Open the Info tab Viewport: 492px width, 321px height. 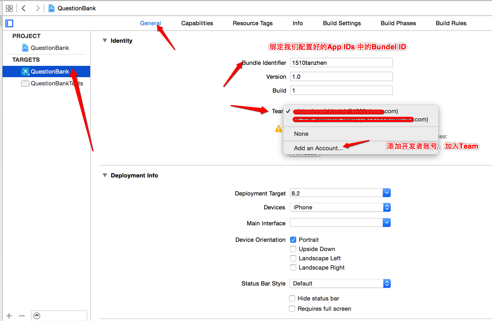point(298,23)
